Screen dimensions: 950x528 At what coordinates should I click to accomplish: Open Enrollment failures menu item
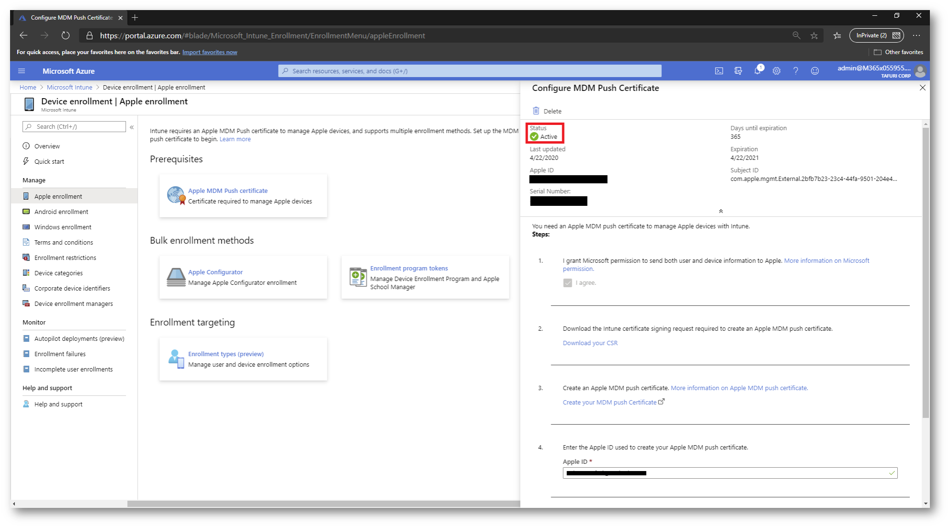[x=74, y=354]
